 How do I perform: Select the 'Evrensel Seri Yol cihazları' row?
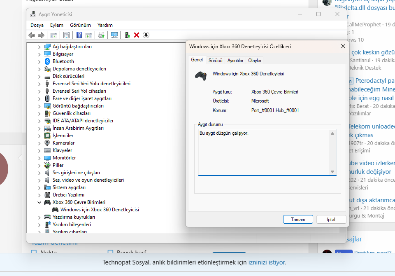(79, 91)
